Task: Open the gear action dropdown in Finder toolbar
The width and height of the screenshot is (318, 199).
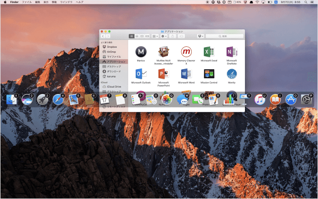Action: (163, 36)
